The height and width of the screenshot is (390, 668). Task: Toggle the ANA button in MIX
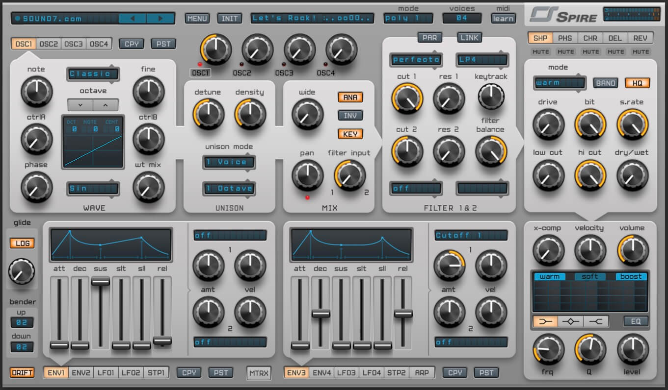pos(350,97)
